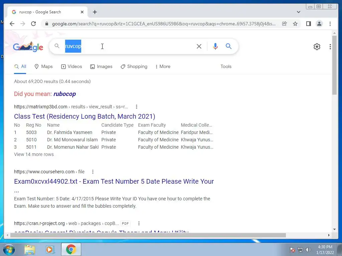Open Google quick settings gear

(x=317, y=47)
